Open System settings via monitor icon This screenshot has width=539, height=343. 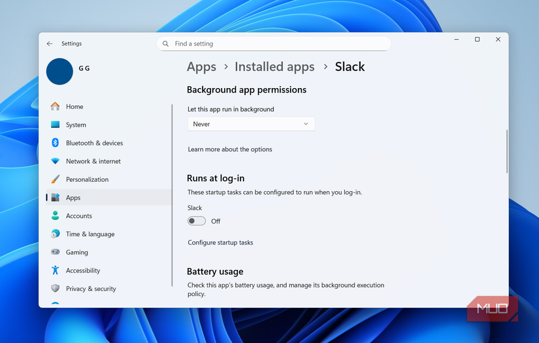point(55,125)
